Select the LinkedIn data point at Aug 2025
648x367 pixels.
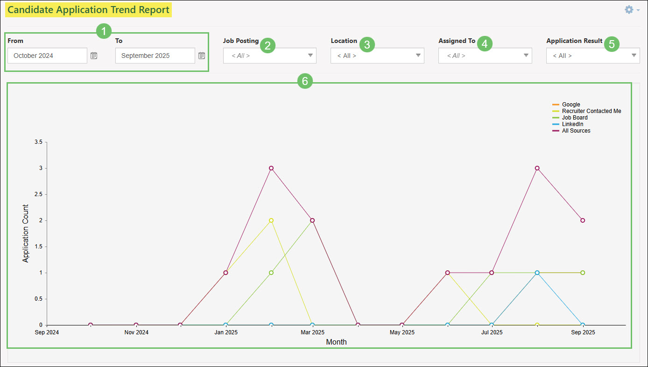tap(537, 272)
